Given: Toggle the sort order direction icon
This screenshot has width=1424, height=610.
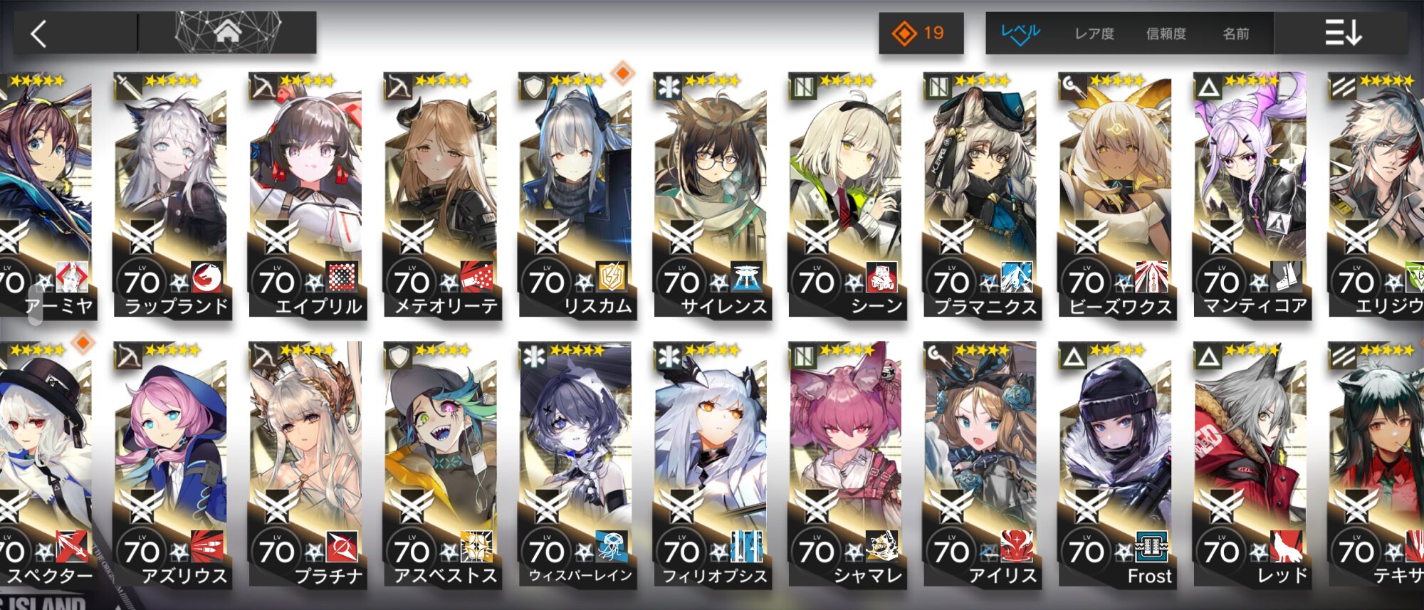Looking at the screenshot, I should click(x=1343, y=33).
